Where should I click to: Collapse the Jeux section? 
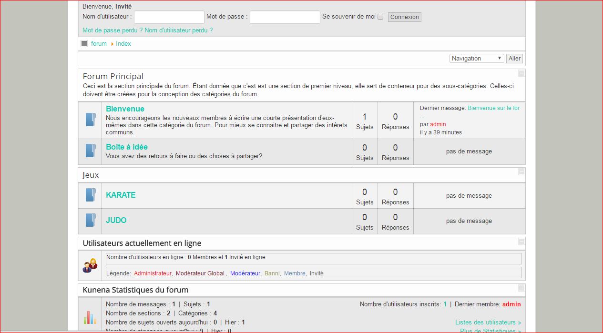pos(521,172)
